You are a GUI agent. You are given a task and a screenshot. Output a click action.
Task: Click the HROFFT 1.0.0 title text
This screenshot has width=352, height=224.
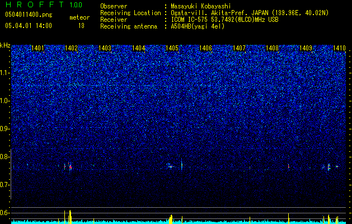[x=44, y=4]
